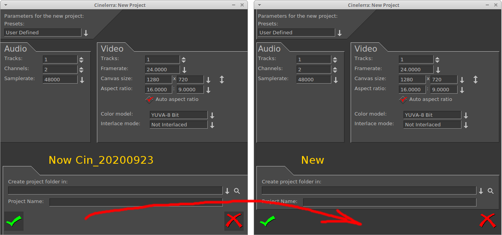Image resolution: width=502 pixels, height=235 pixels.
Task: Open Interlace mode dropdown arrow in right window
Action: point(466,125)
